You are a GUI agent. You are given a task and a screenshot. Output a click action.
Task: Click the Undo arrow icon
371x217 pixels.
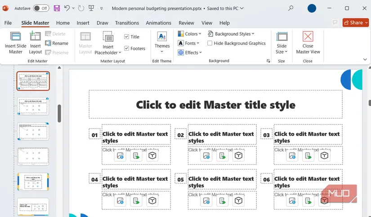tap(67, 8)
